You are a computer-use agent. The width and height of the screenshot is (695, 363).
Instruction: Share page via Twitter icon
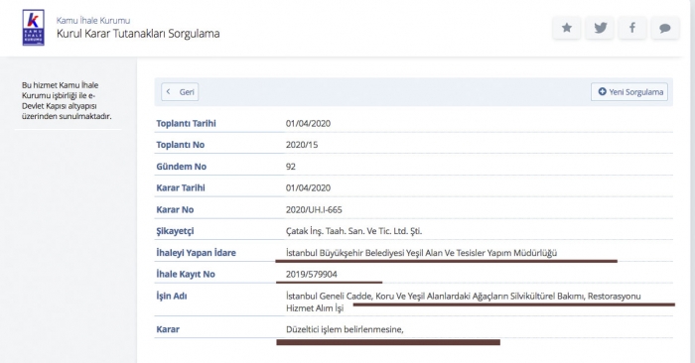click(600, 28)
